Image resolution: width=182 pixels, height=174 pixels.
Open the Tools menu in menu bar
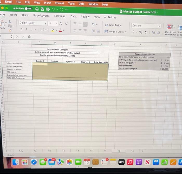[71, 4]
